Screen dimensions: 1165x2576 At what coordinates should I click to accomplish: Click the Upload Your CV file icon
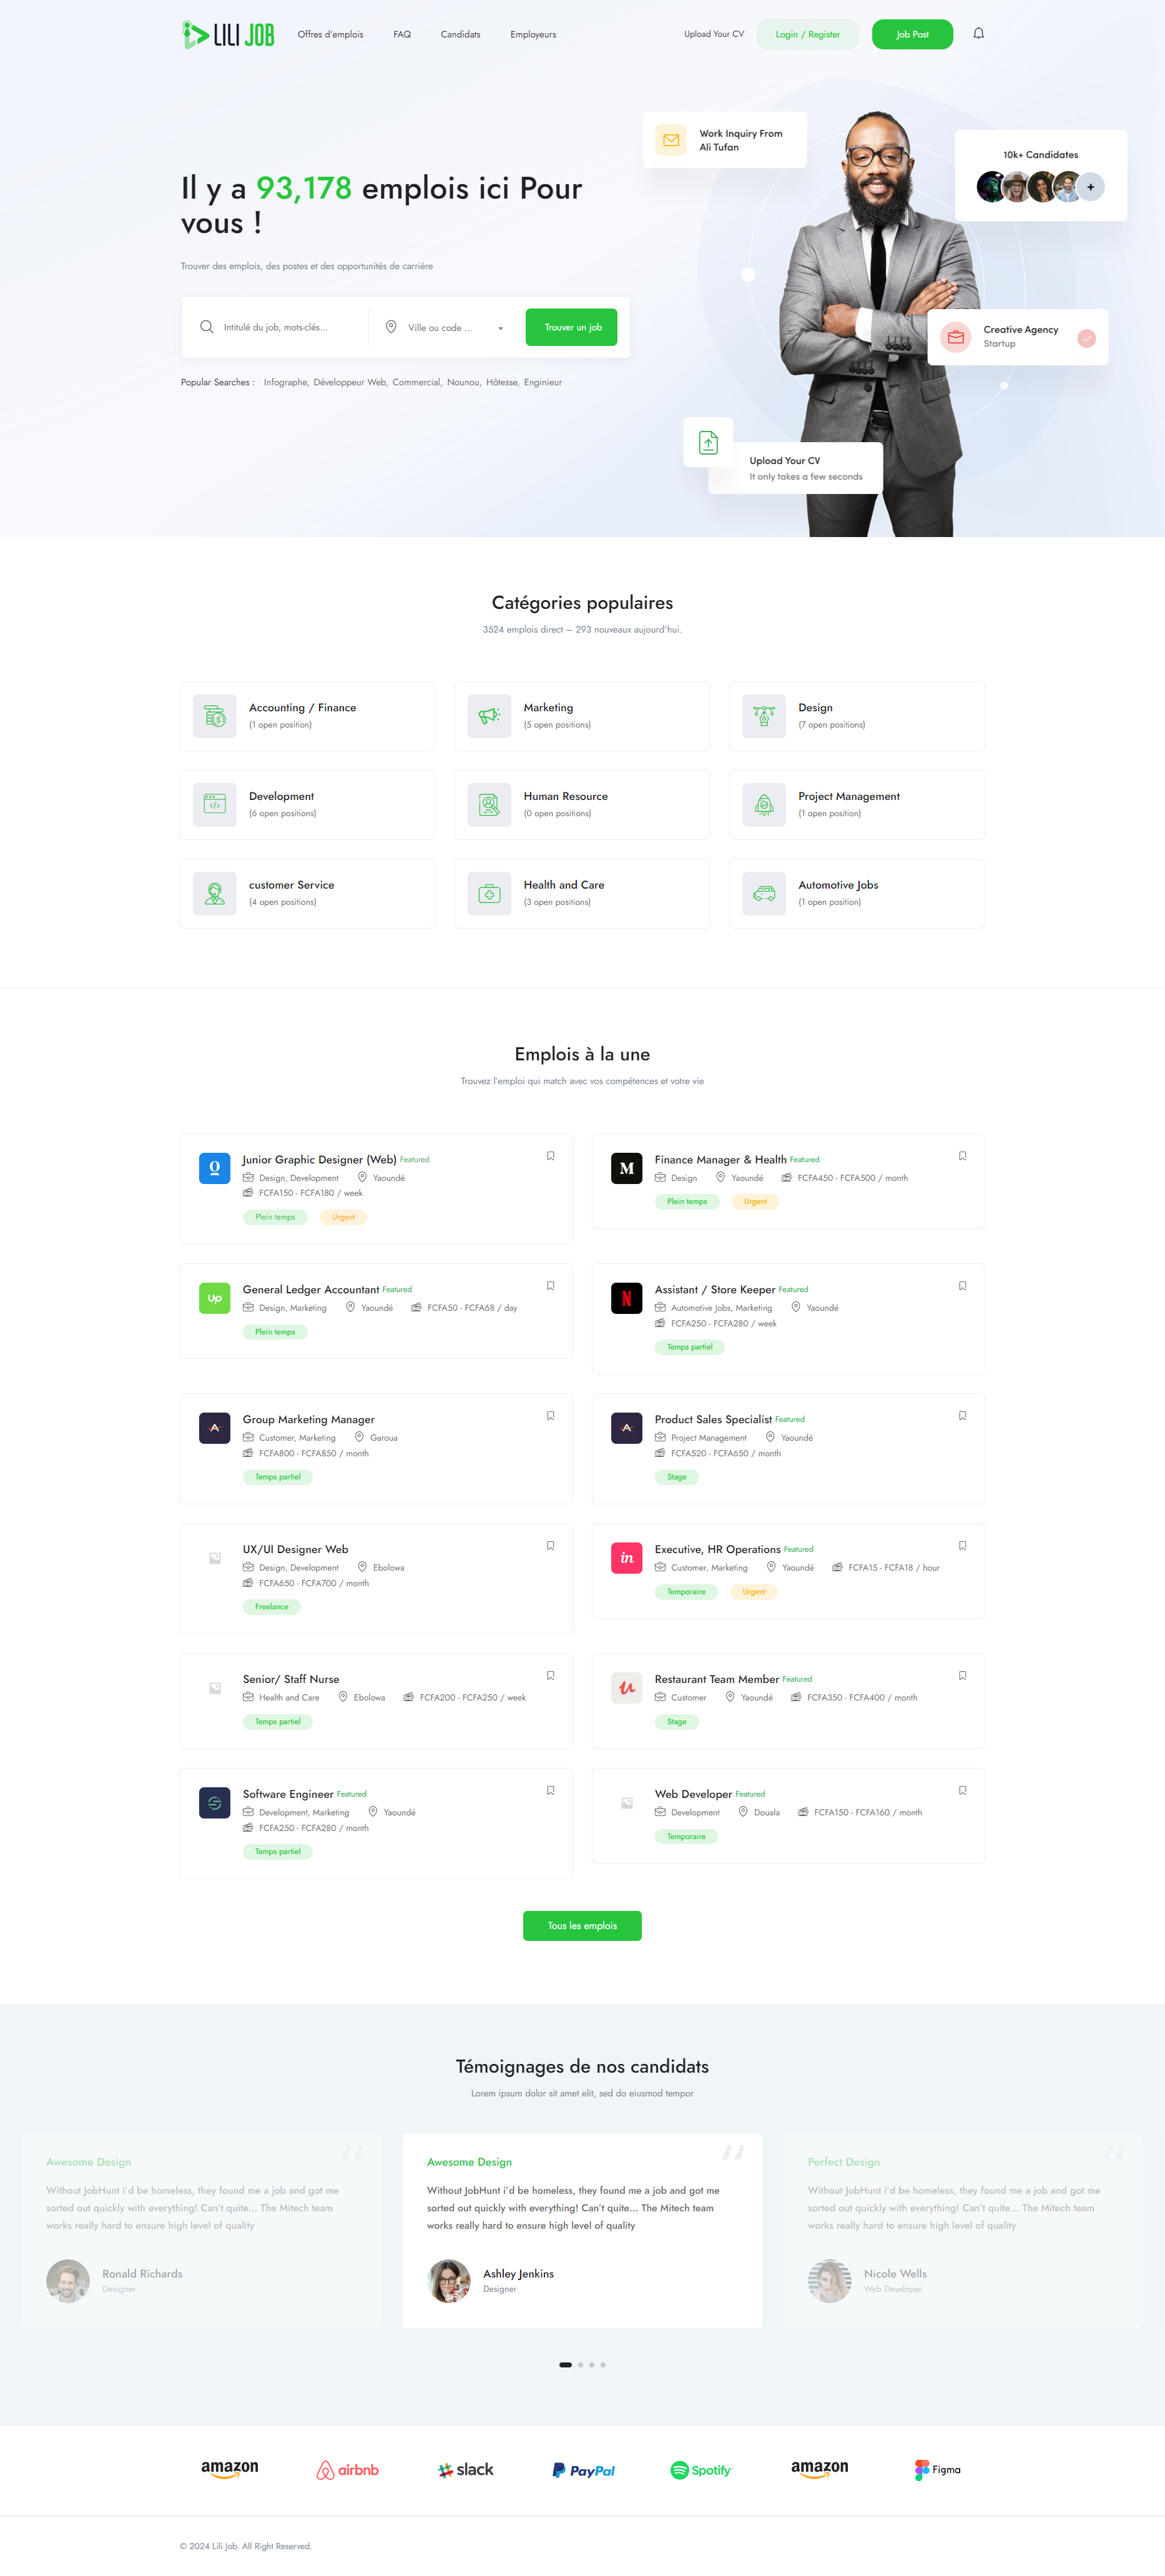[708, 442]
